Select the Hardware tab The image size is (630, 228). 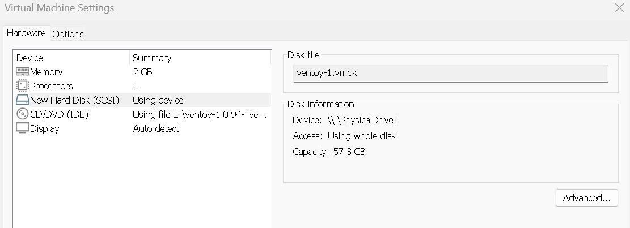point(26,33)
